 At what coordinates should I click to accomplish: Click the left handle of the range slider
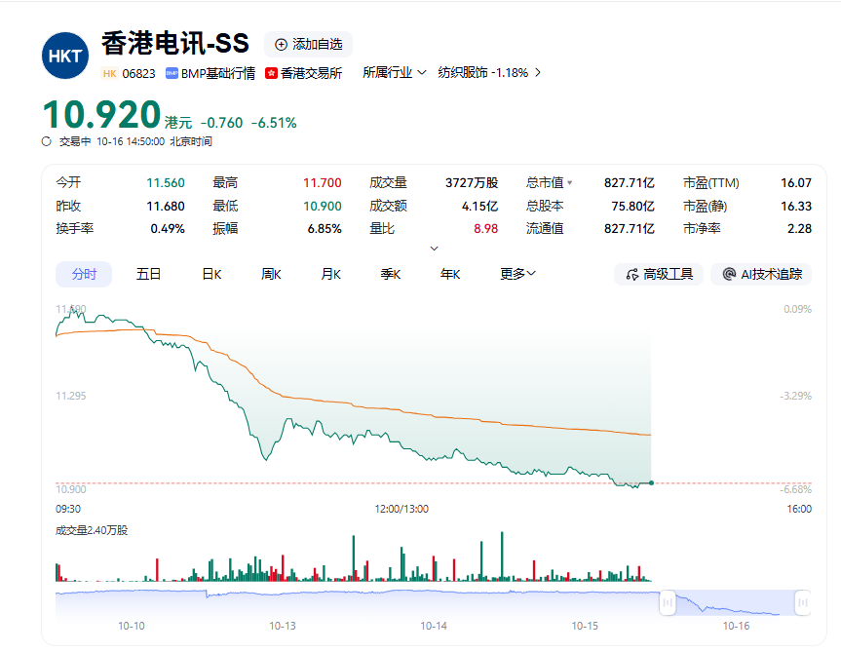pyautogui.click(x=668, y=602)
